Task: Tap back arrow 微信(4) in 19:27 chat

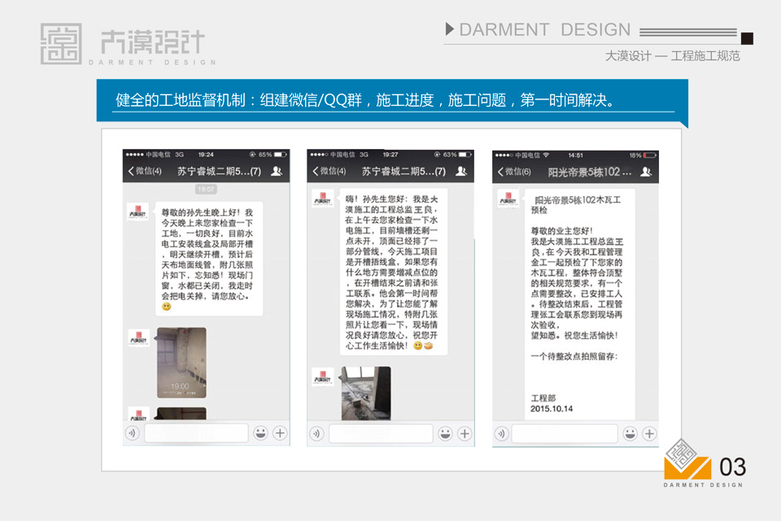Action: (329, 171)
